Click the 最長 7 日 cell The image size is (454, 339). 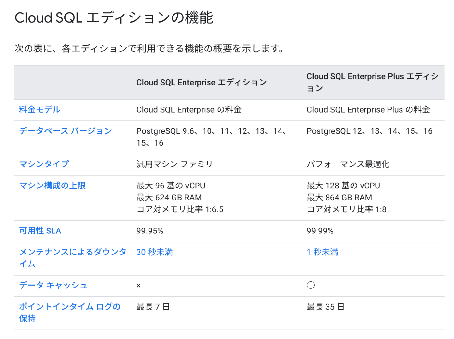153,307
